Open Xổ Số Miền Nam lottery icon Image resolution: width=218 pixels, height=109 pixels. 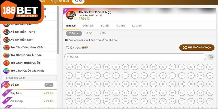click(x=6, y=40)
